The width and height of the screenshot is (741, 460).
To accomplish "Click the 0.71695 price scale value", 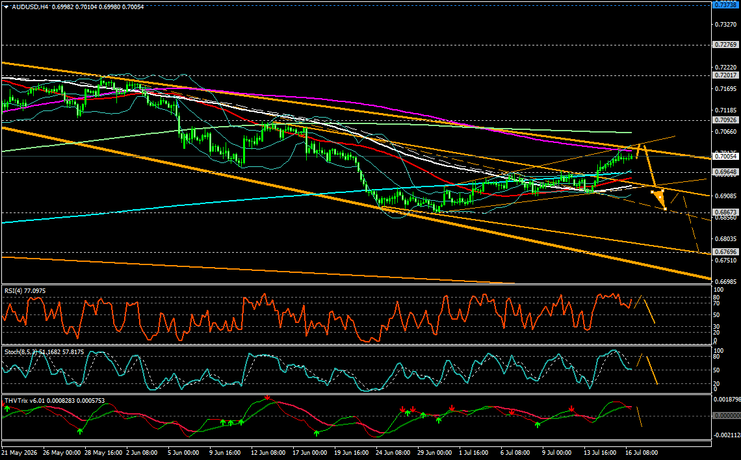I will point(725,89).
